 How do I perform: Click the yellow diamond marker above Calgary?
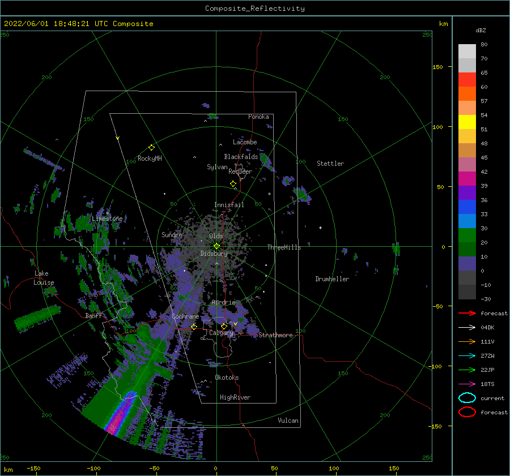(224, 326)
